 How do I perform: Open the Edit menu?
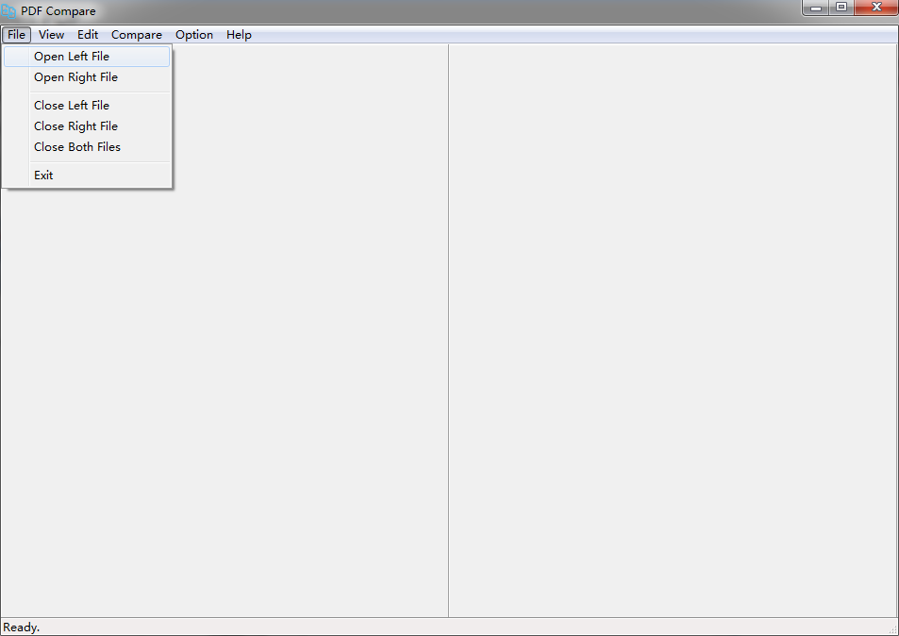tap(88, 34)
